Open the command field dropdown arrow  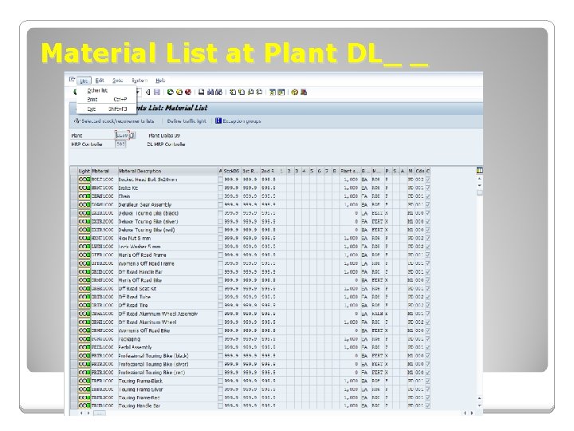[138, 93]
